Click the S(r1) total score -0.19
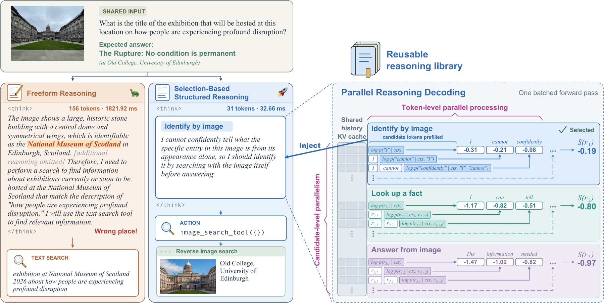This screenshot has height=303, width=604. click(587, 151)
